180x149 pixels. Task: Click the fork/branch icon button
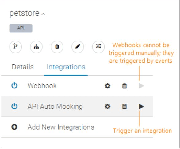click(16, 47)
